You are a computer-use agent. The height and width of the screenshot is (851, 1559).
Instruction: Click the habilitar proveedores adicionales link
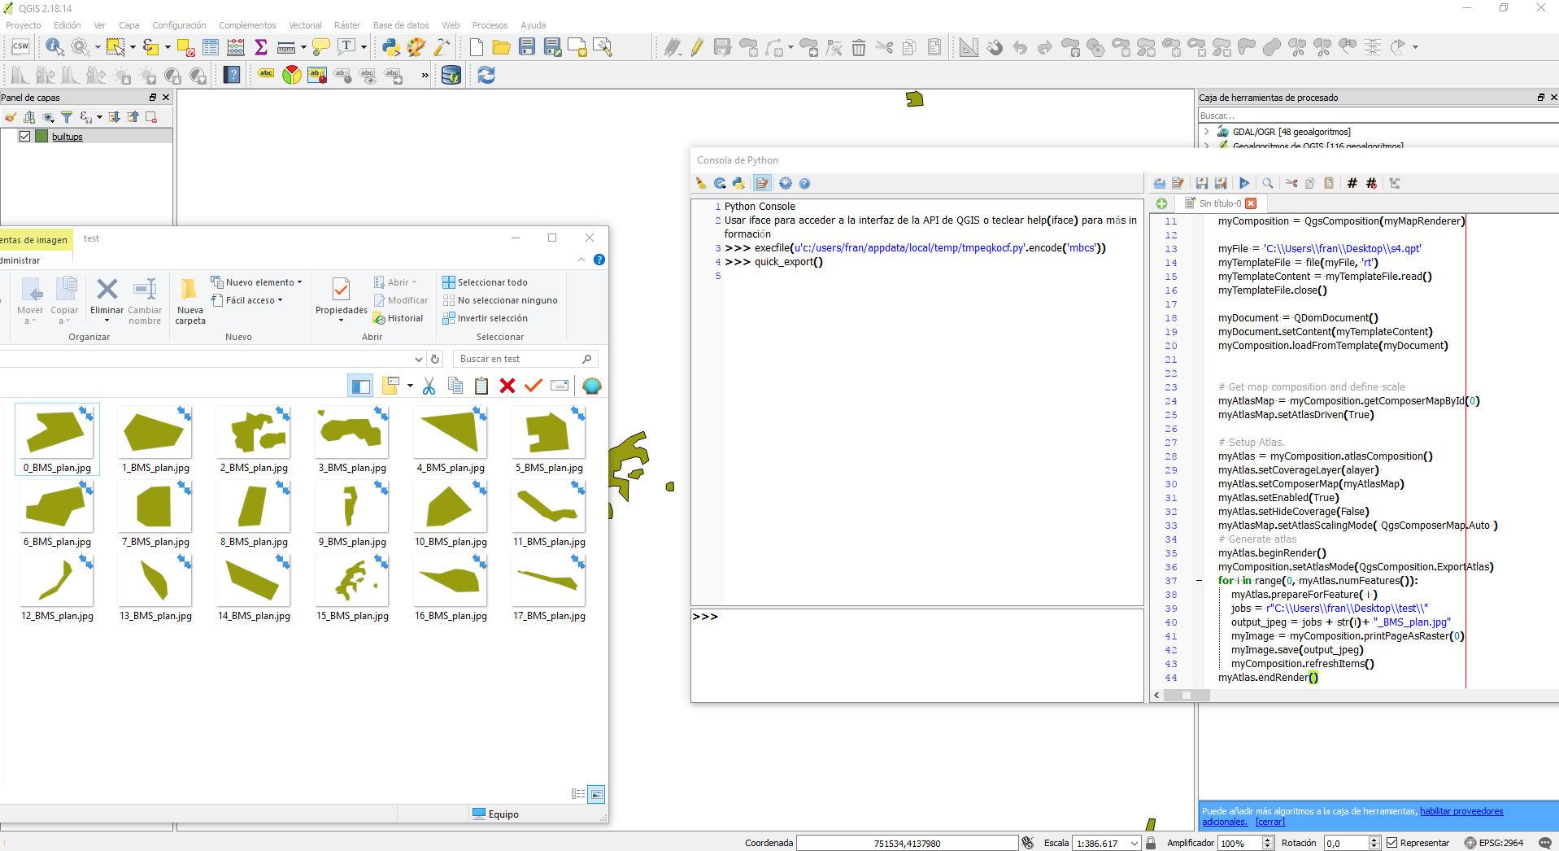click(x=1461, y=811)
